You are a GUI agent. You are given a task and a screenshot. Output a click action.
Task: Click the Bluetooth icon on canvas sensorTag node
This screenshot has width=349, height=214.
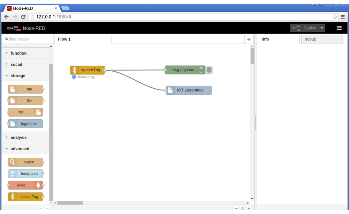(x=74, y=70)
